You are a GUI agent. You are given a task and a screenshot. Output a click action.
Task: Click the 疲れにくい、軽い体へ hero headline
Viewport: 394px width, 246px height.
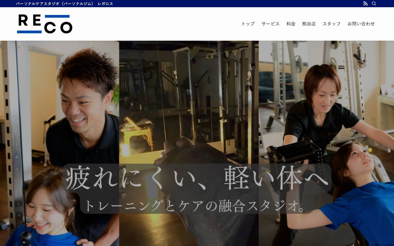click(x=197, y=178)
